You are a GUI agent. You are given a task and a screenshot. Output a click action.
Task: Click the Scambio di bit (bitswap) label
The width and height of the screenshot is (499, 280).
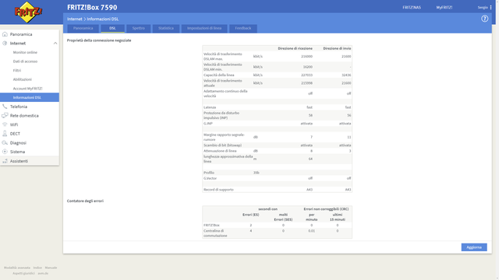[222, 145]
